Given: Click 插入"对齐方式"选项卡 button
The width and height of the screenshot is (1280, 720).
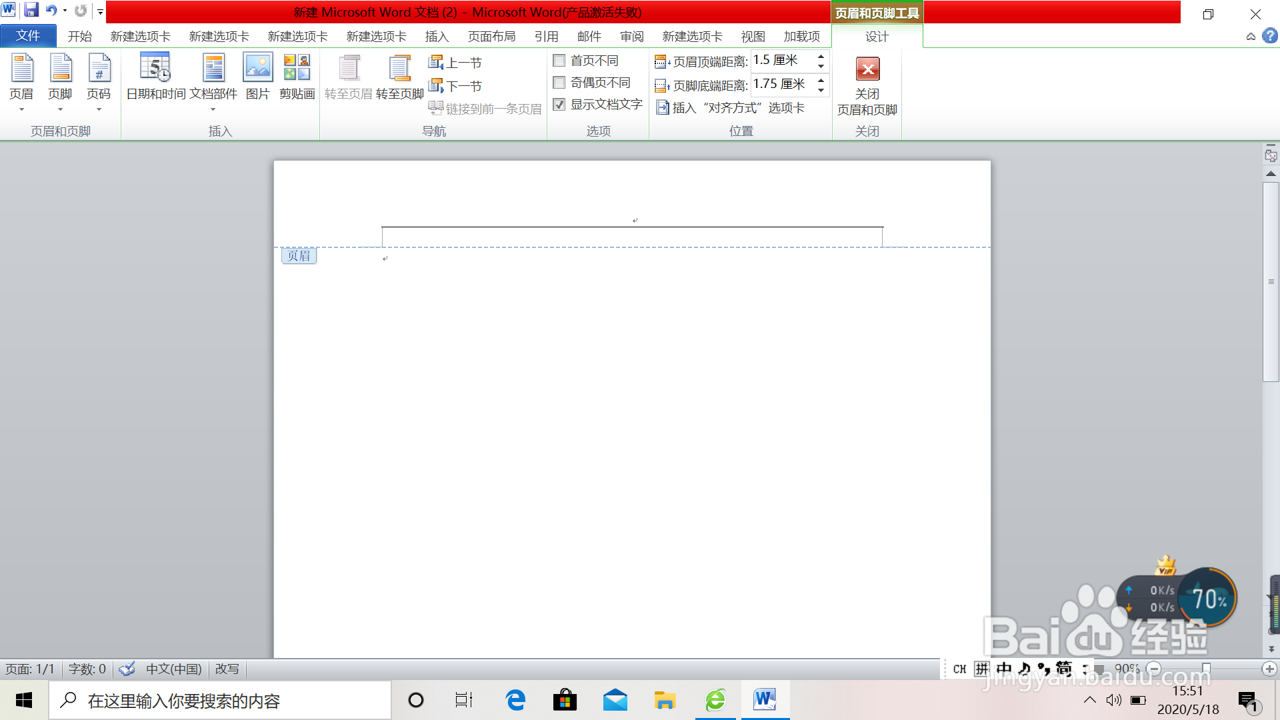Looking at the screenshot, I should point(731,108).
